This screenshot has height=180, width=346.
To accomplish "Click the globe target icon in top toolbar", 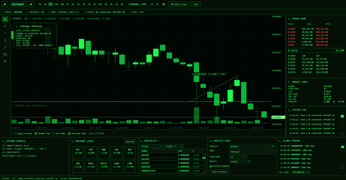I will pos(164,4).
